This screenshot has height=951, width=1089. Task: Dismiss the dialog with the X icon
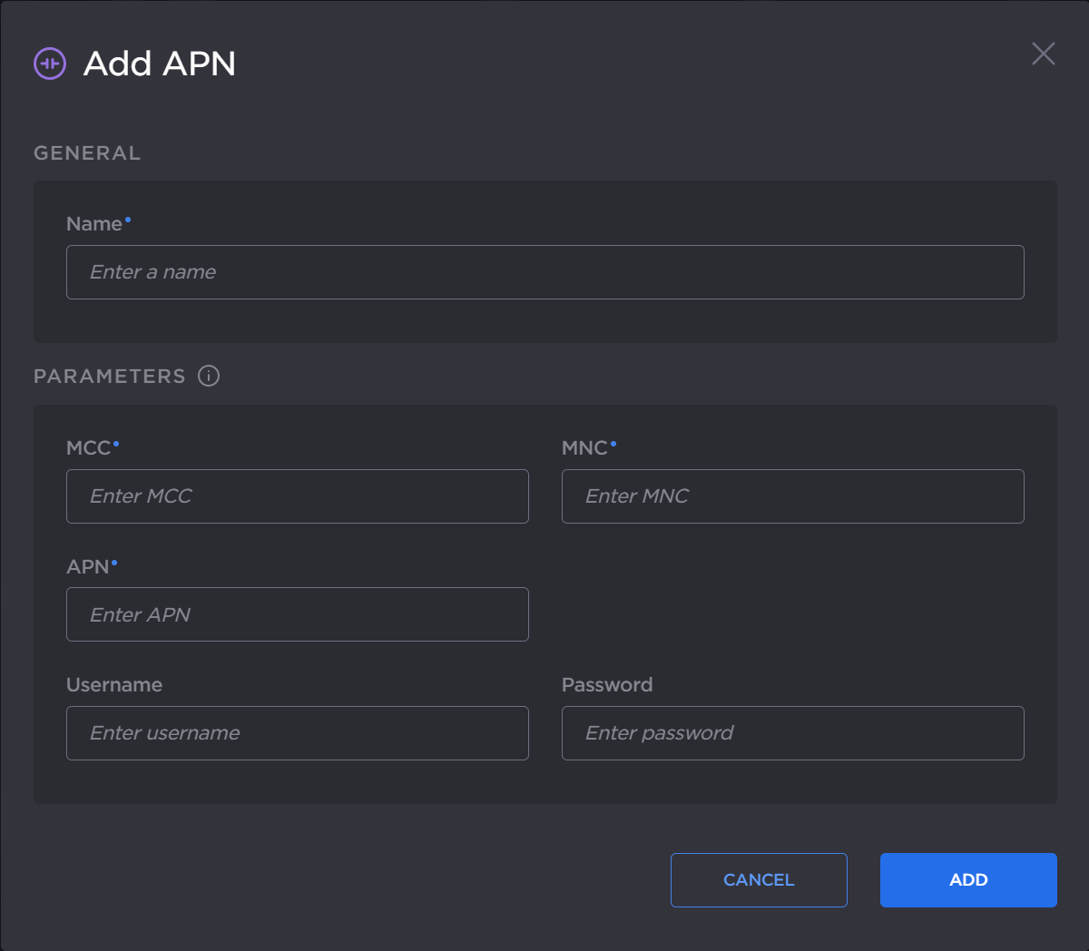[x=1043, y=54]
